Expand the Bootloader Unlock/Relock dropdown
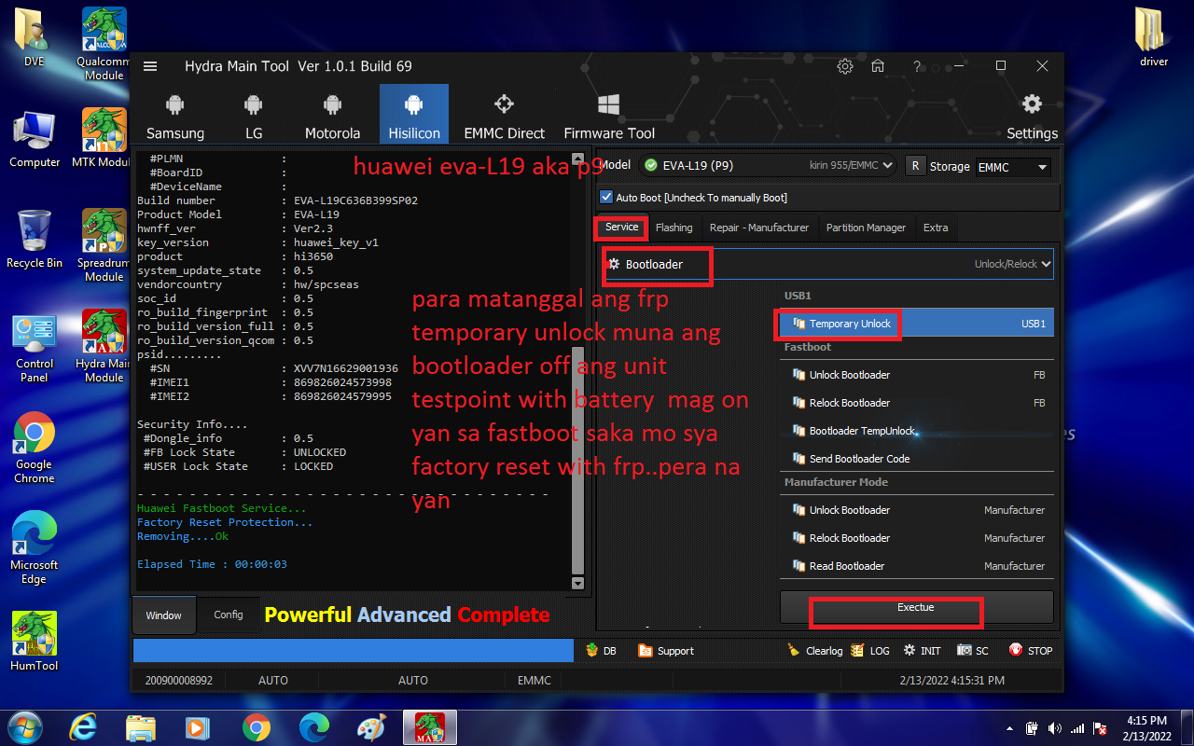The height and width of the screenshot is (746, 1194). pos(826,264)
